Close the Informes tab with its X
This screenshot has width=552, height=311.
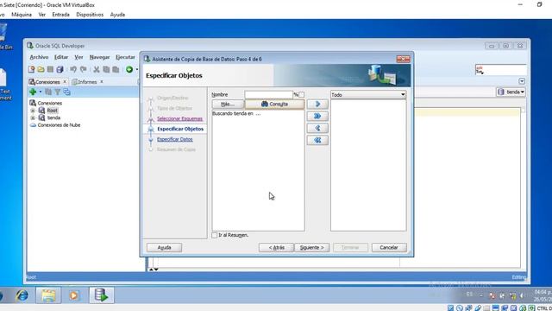(x=102, y=82)
